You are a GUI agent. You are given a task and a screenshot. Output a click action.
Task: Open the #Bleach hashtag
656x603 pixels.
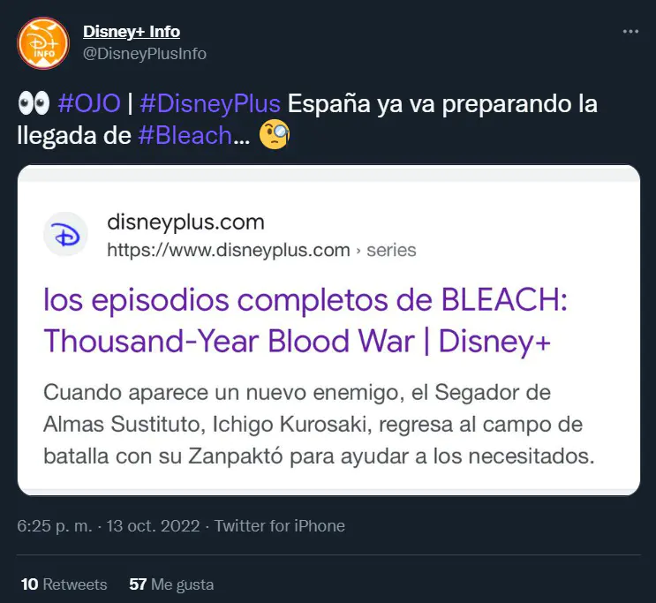[x=185, y=135]
